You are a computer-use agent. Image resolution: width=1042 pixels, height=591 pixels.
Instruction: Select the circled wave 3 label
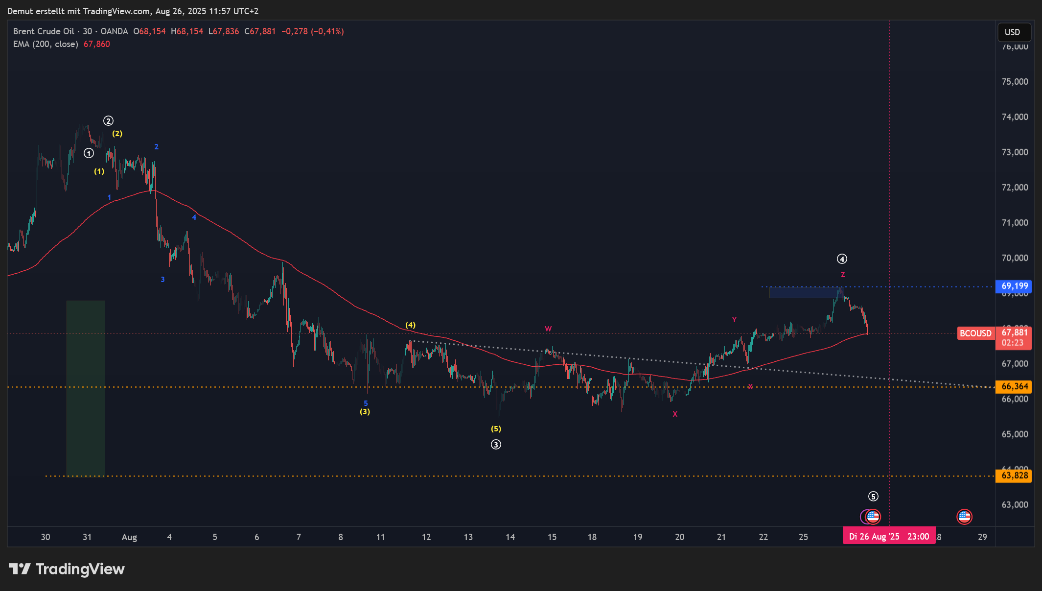coord(496,445)
